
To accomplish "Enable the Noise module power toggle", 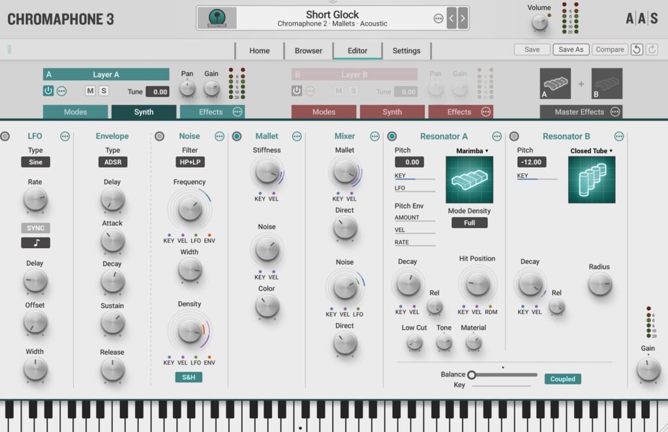I will (x=159, y=136).
